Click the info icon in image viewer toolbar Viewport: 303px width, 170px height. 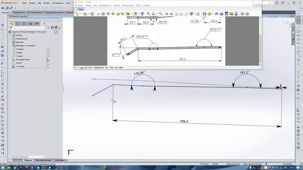point(247,14)
